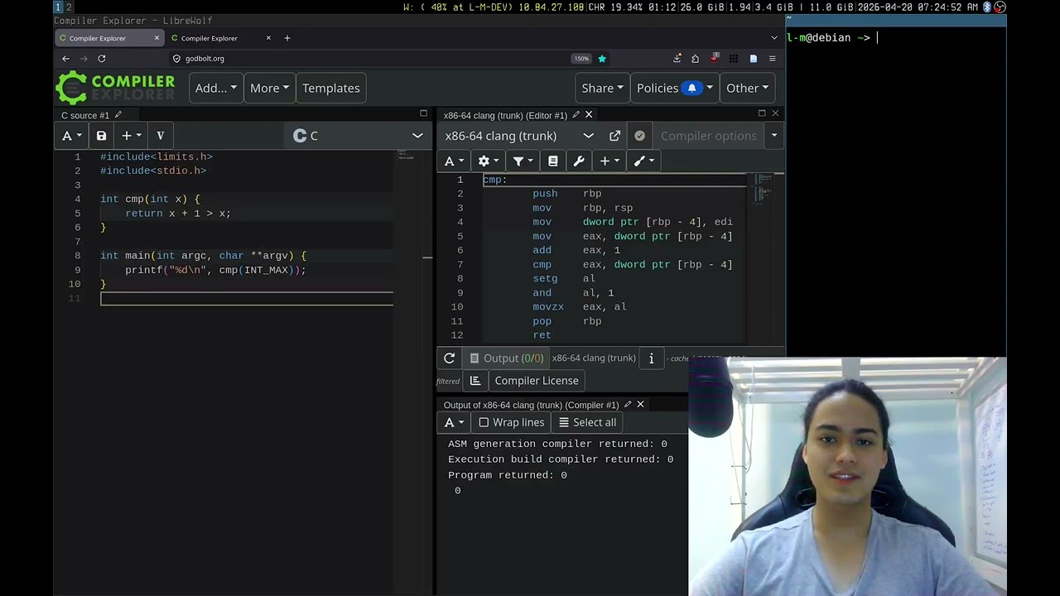Screen dimensions: 1060x596
Task: Click the terminal prompt in the right window
Action: (831, 37)
